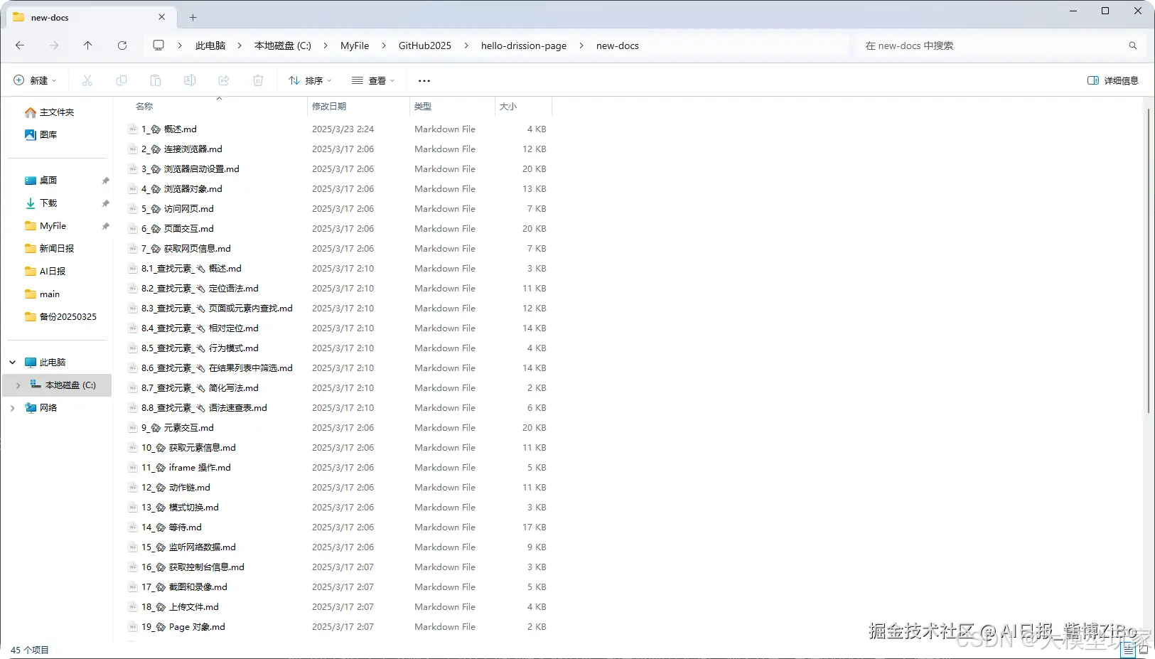This screenshot has width=1155, height=659.
Task: Toggle 详细信息 details pane
Action: pyautogui.click(x=1113, y=80)
